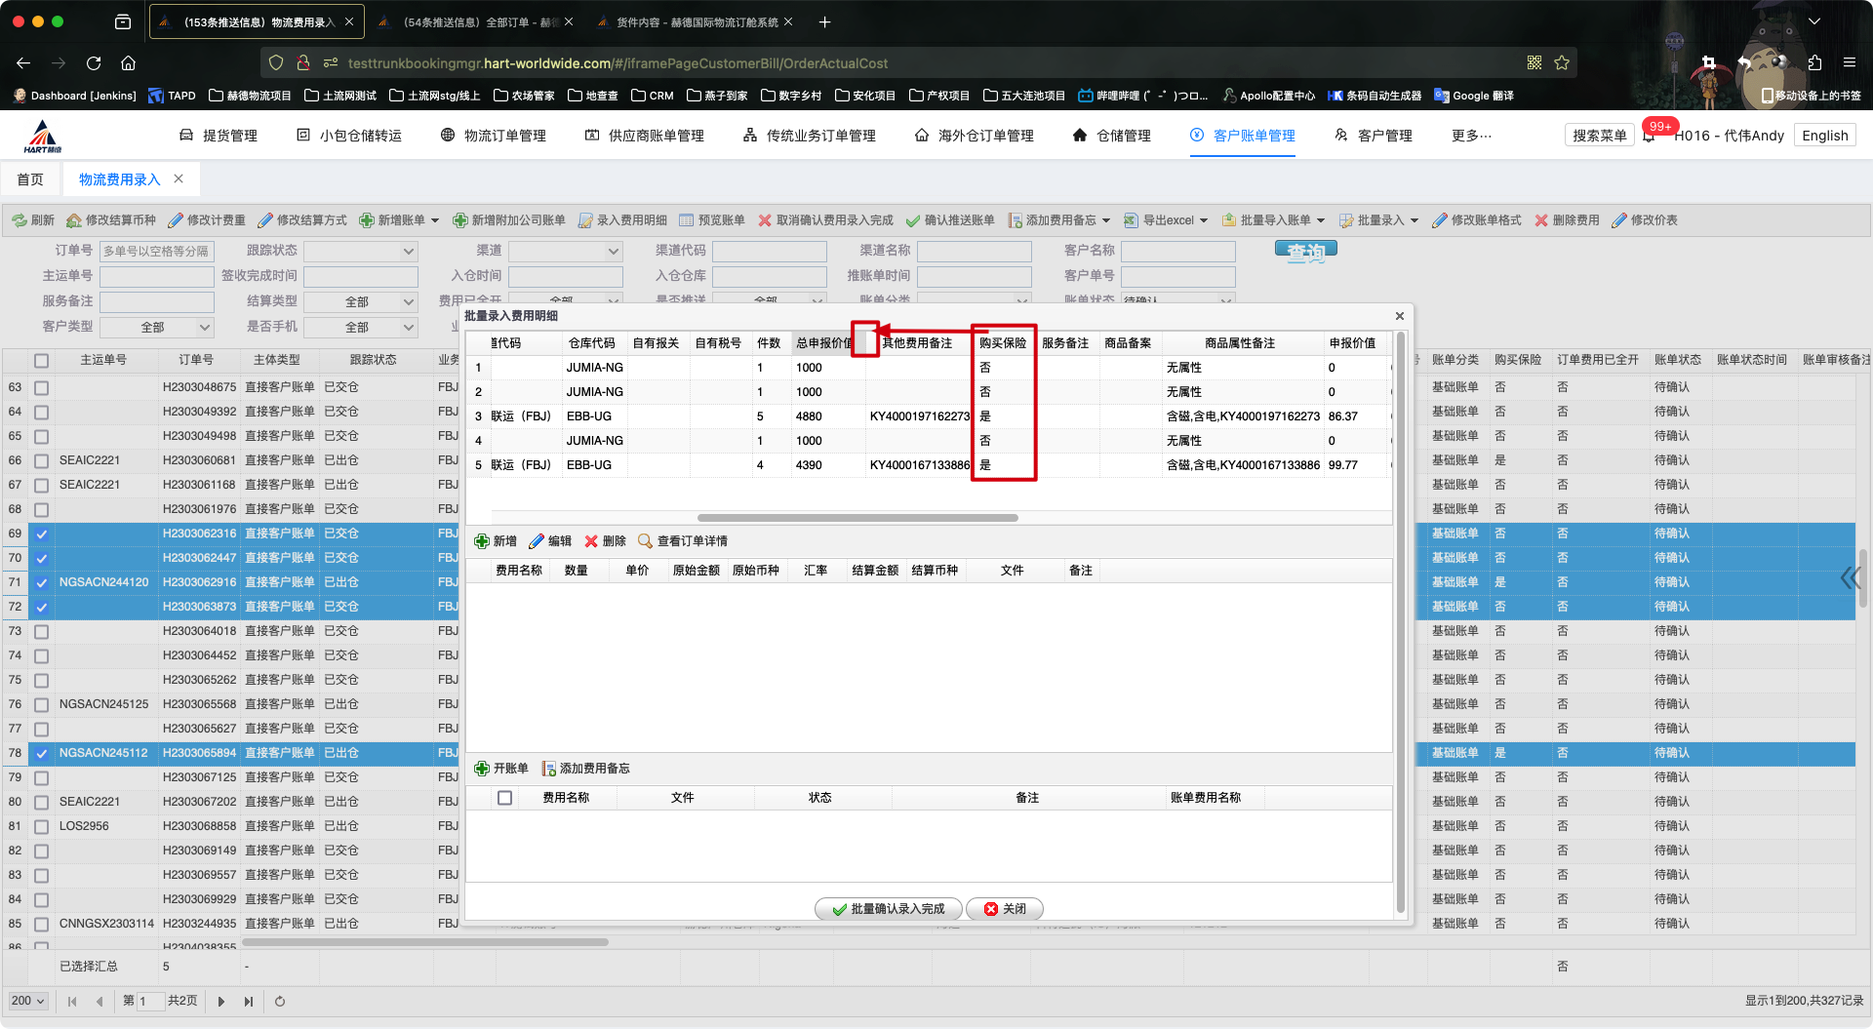Click the 关闭 button in the dialog
This screenshot has width=1873, height=1029.
(1005, 909)
